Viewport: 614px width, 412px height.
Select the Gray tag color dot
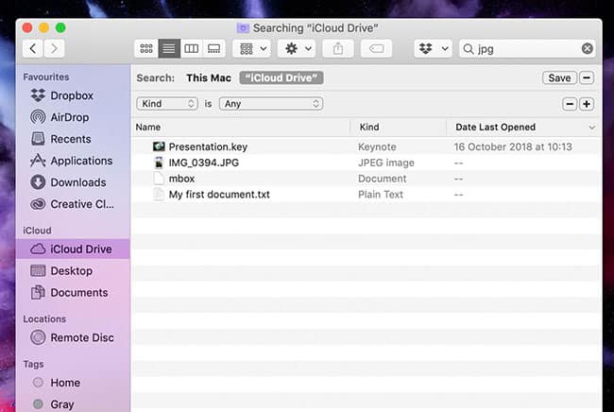click(38, 404)
